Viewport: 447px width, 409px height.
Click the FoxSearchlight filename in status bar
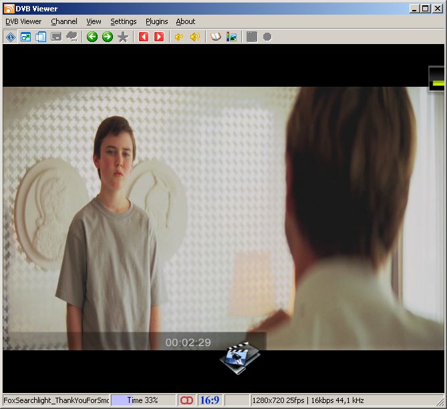pos(56,400)
